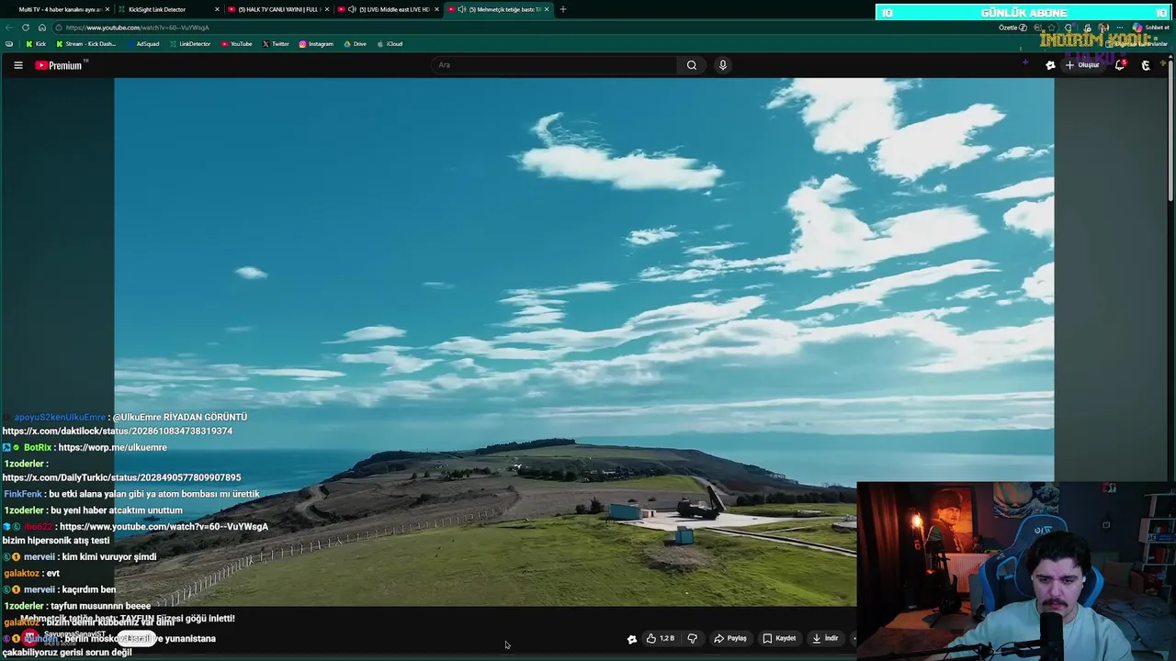Screen dimensions: 1176x661
Task: Open the worp.me/ulkuemre chat link
Action: [x=113, y=448]
